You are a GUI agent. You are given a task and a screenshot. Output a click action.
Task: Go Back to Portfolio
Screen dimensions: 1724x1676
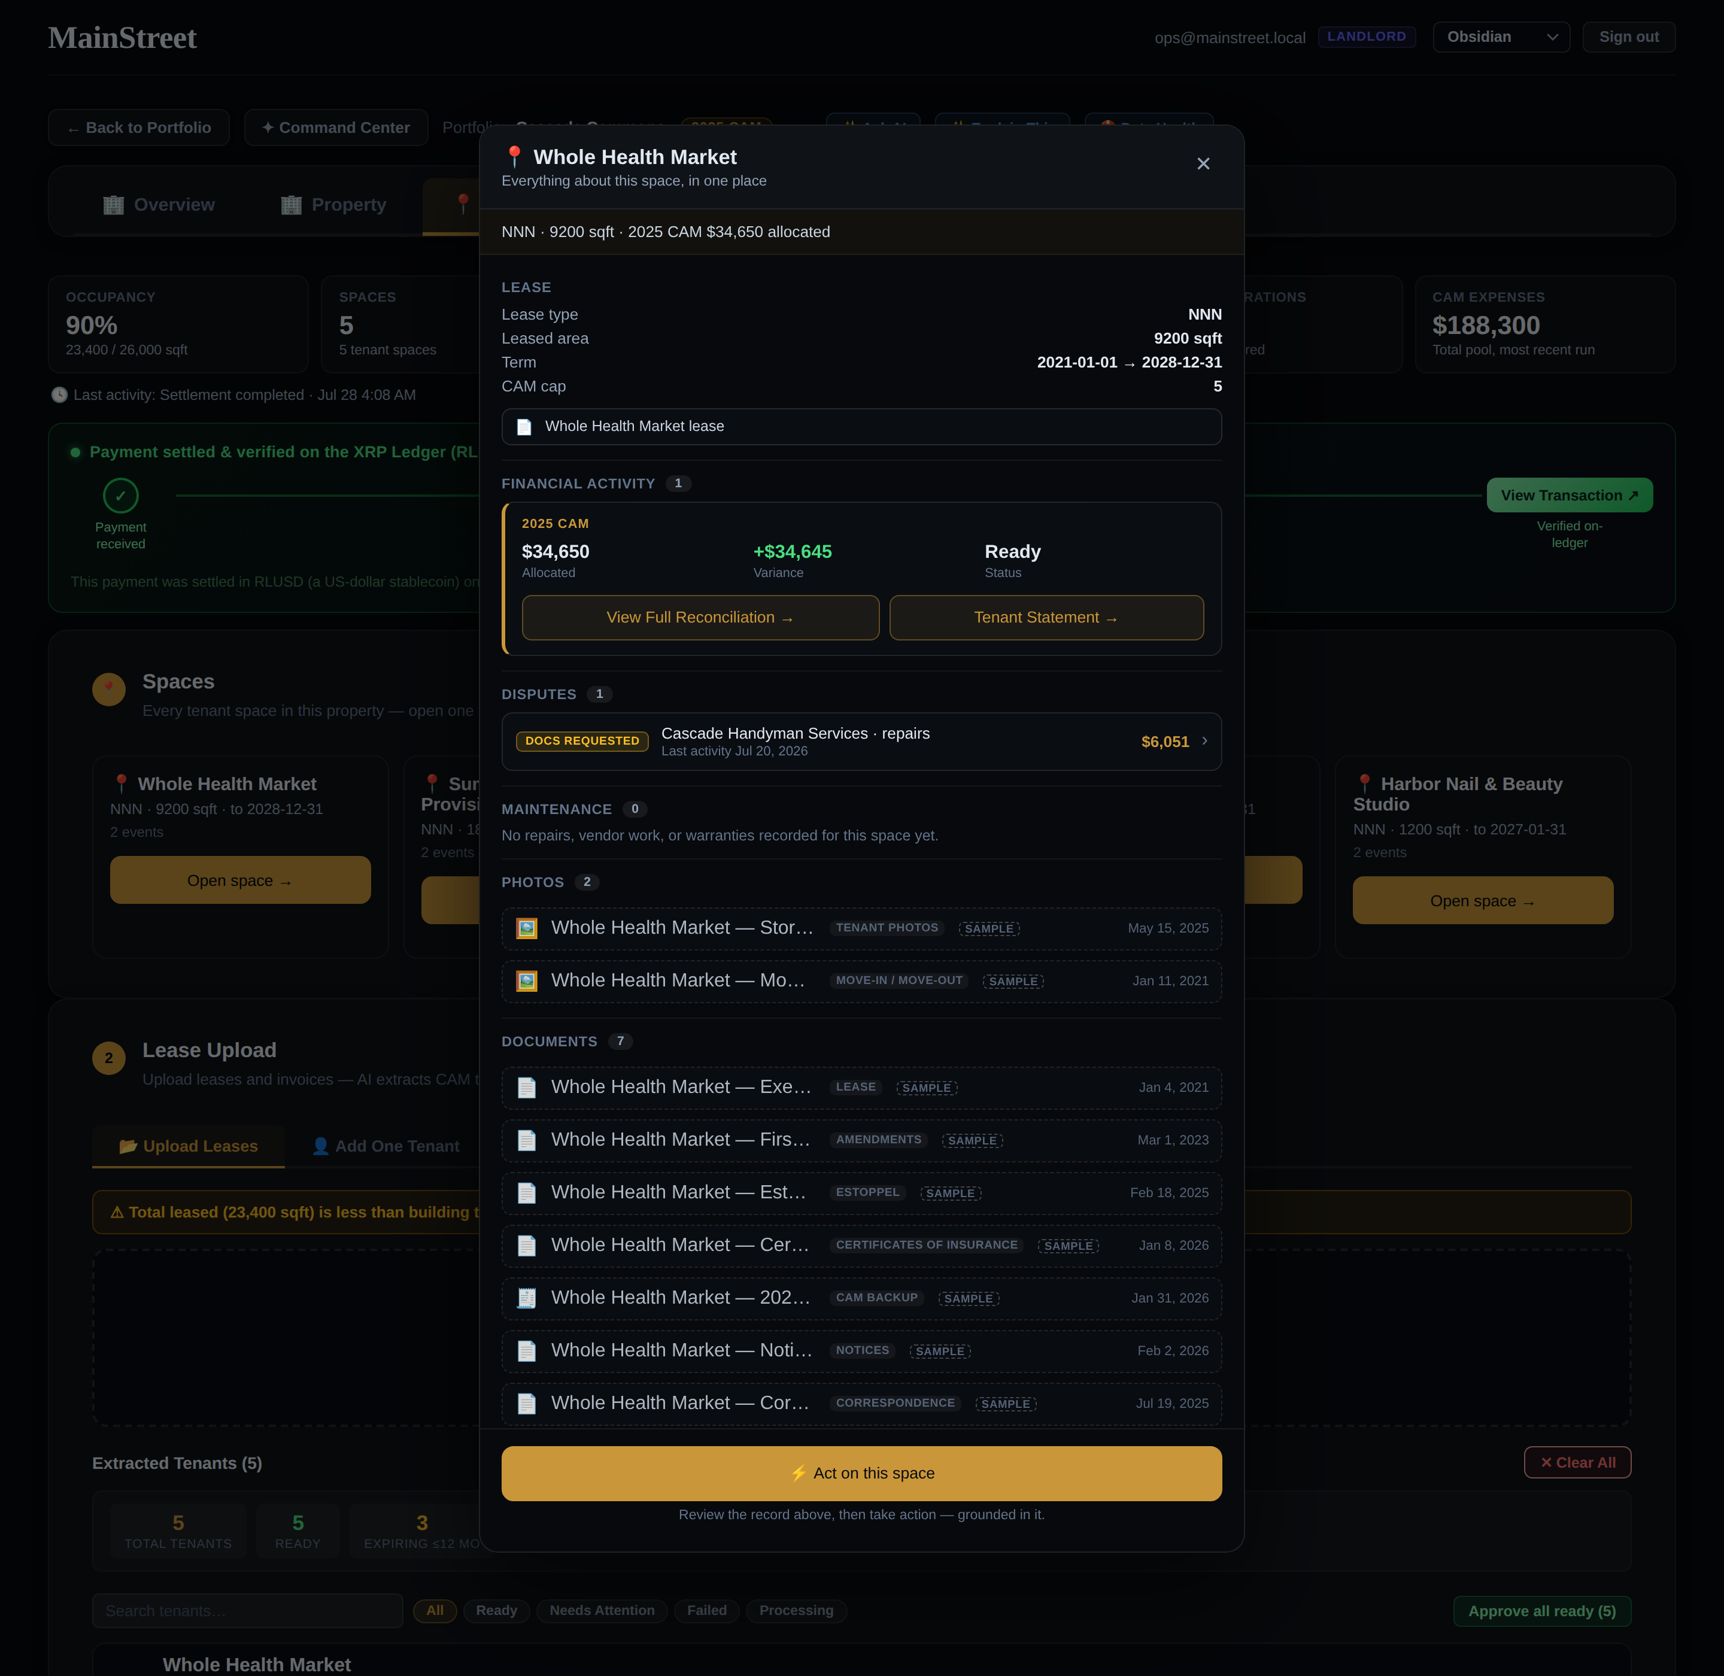click(x=139, y=127)
